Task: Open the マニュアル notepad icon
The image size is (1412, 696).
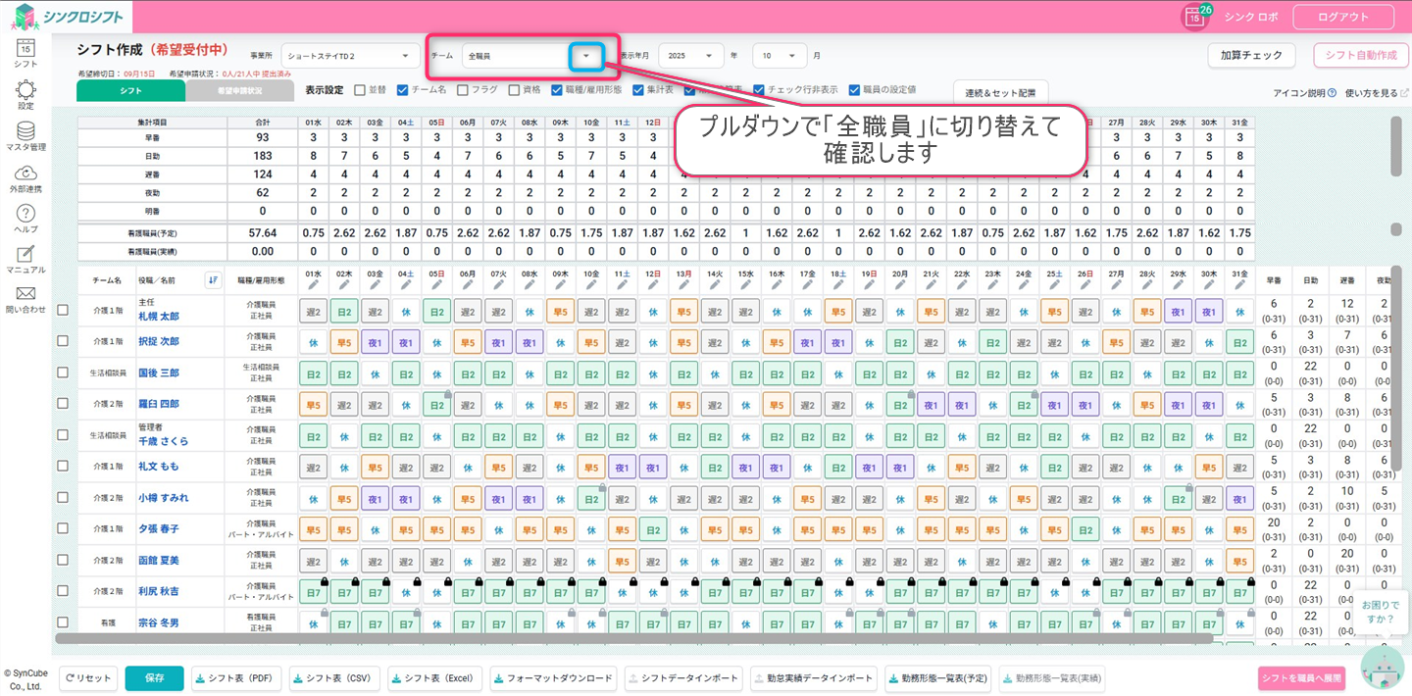Action: click(x=25, y=255)
